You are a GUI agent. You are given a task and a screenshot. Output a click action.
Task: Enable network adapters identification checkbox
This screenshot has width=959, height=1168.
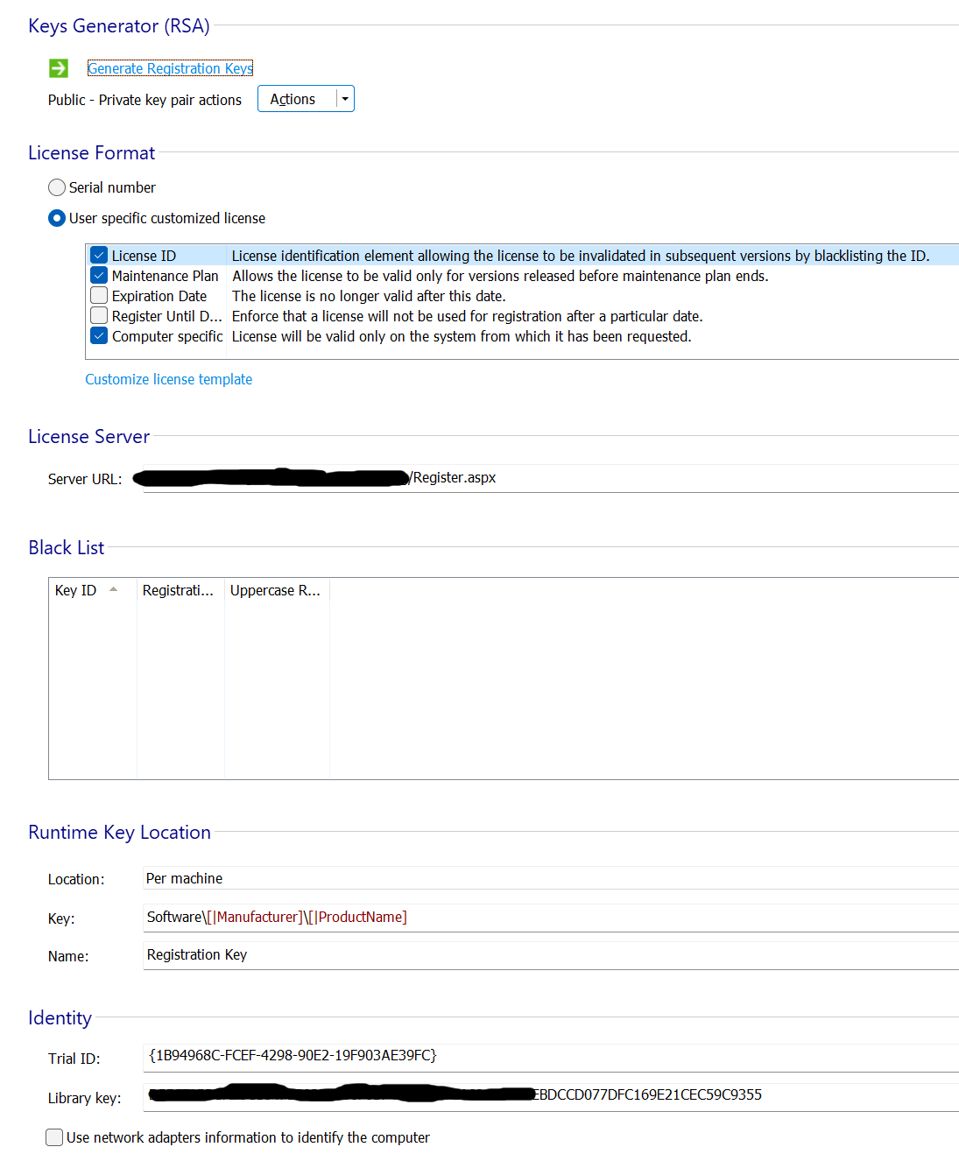click(x=54, y=1137)
